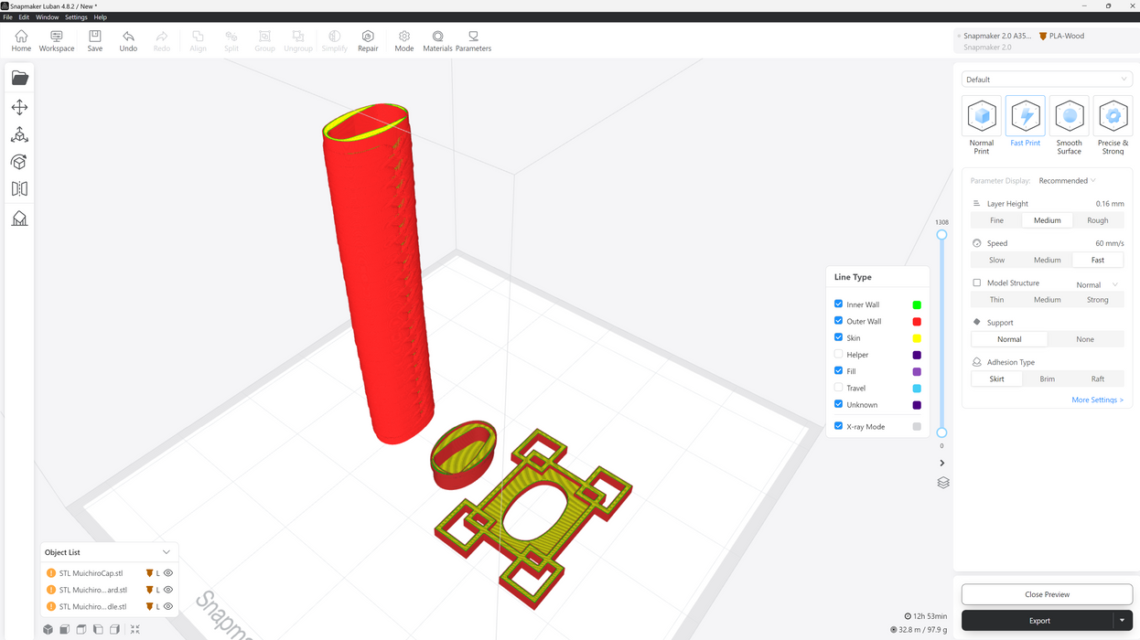The image size is (1140, 640).
Task: Click the Home icon in toolbar
Action: [21, 40]
